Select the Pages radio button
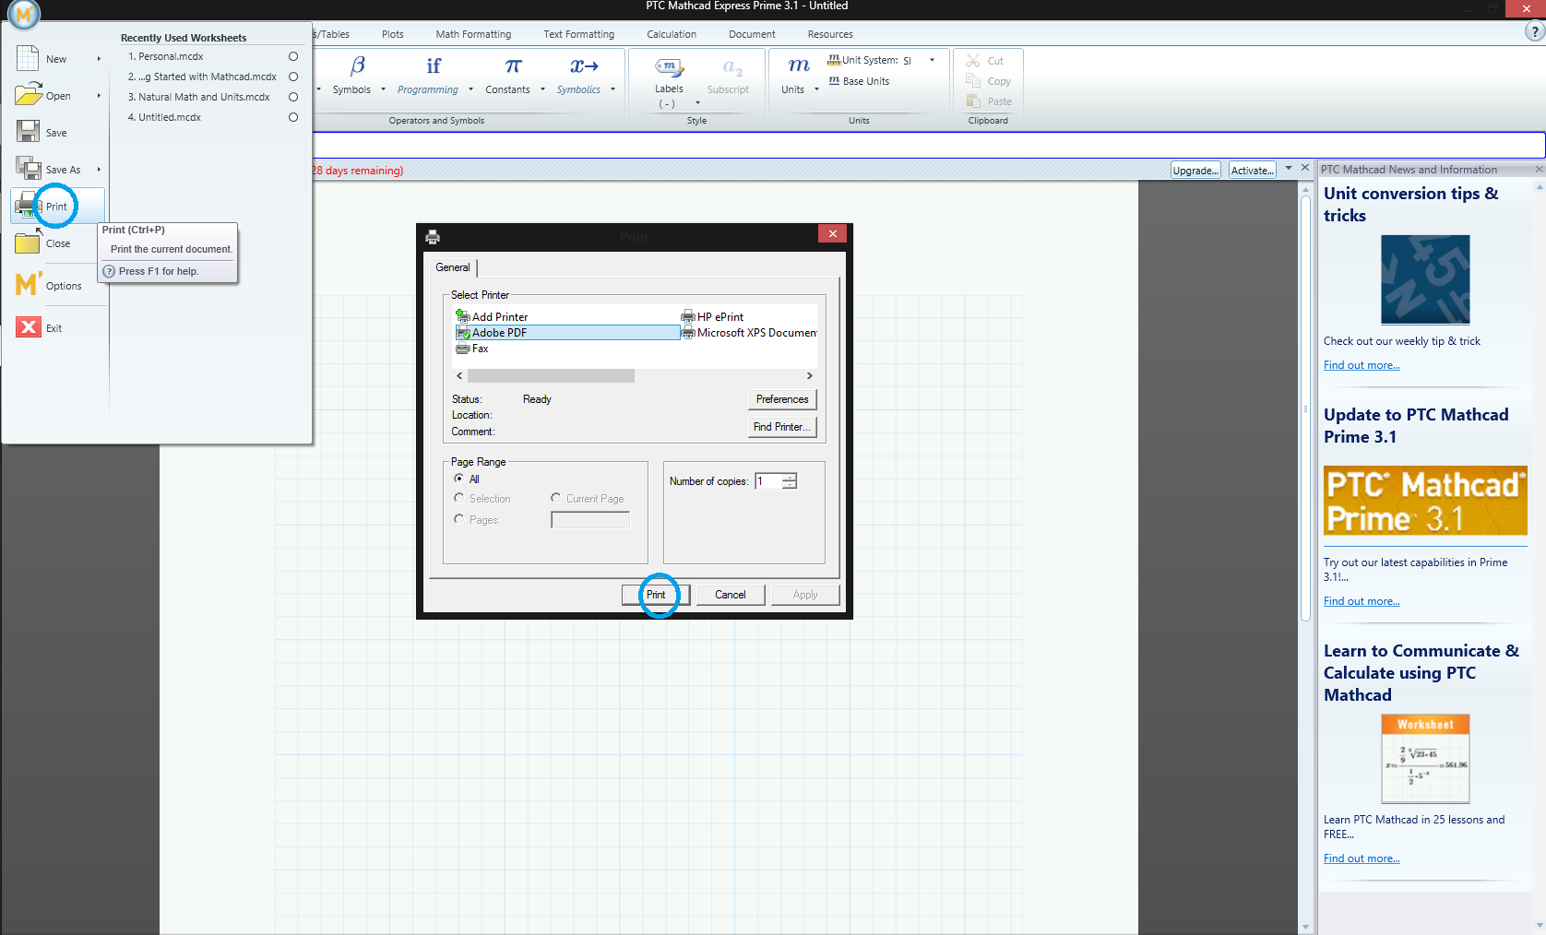Image resolution: width=1546 pixels, height=935 pixels. 459,519
